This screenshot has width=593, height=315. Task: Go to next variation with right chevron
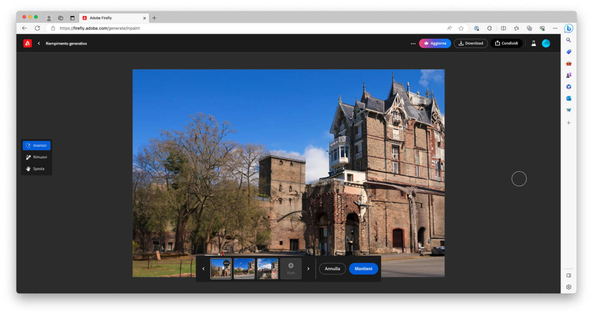[308, 269]
